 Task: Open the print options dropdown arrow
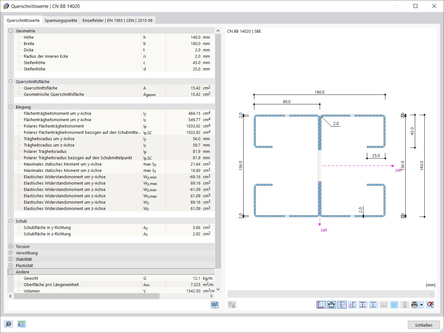pos(421,305)
